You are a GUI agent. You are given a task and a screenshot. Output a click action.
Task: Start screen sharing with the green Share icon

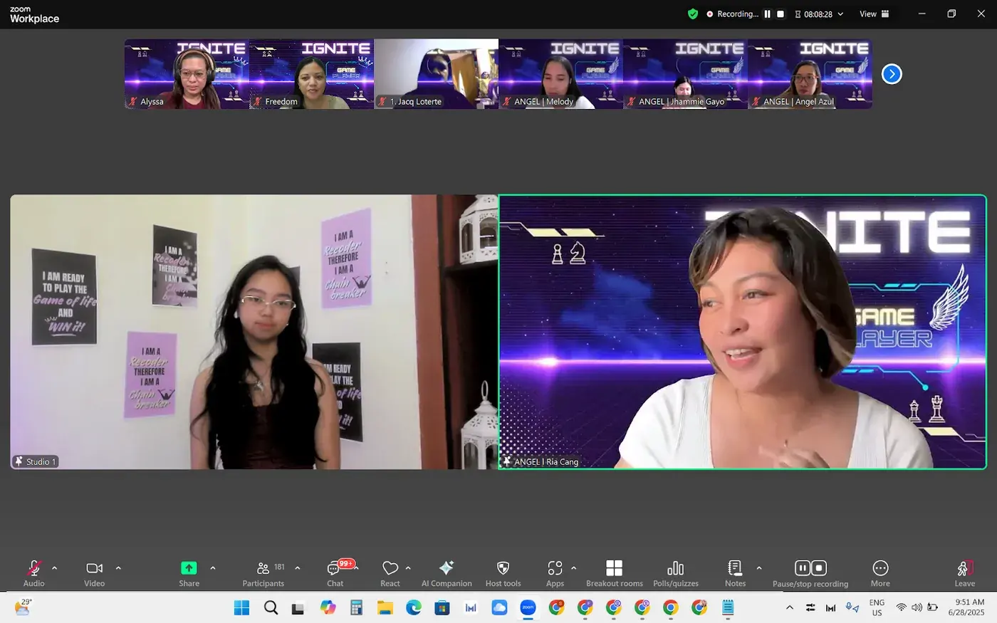click(x=189, y=567)
